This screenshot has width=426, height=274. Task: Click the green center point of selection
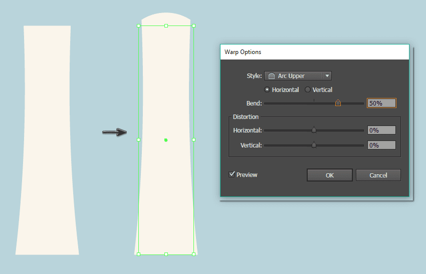click(x=166, y=140)
